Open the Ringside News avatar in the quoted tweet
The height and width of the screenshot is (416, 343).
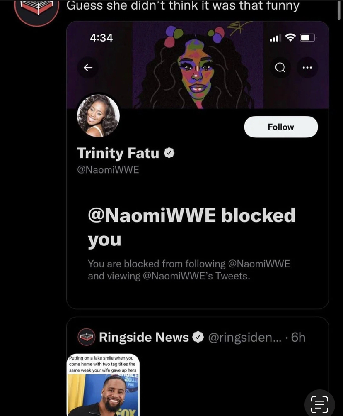87,337
